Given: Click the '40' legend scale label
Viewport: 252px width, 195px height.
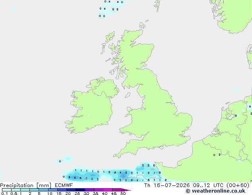Looking at the screenshot, I should tap(105, 193).
